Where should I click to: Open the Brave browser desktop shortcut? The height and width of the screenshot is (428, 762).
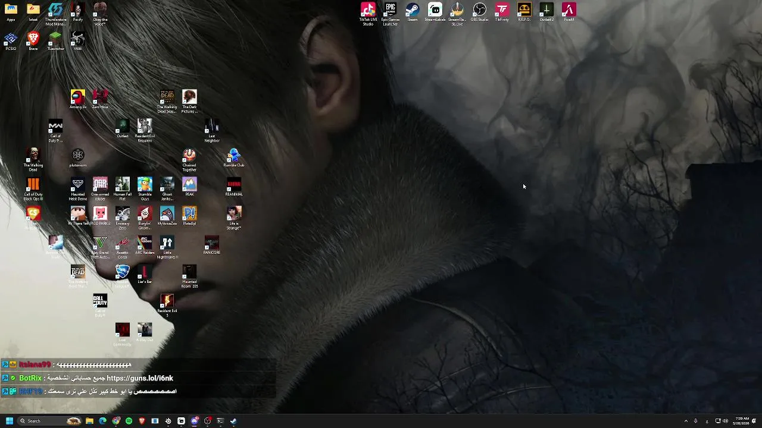33,41
